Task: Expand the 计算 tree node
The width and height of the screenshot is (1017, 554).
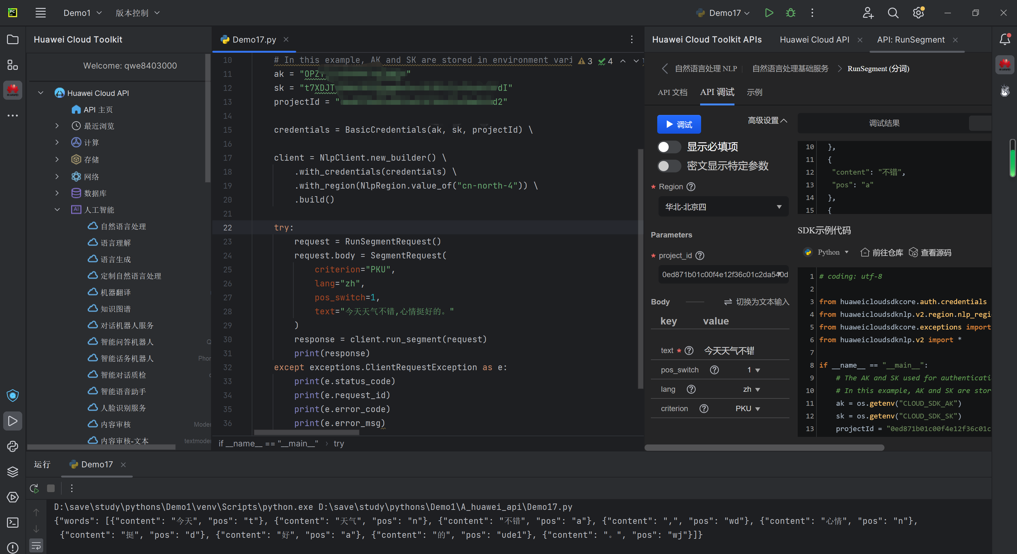Action: click(x=57, y=143)
